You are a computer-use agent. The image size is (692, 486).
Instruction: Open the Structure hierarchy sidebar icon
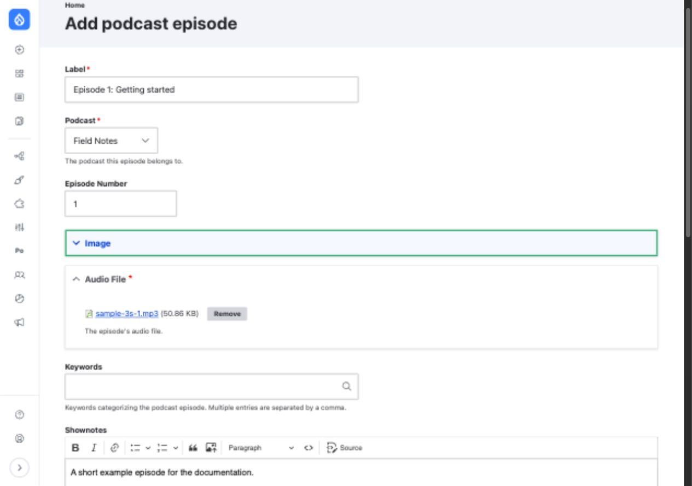(x=19, y=156)
